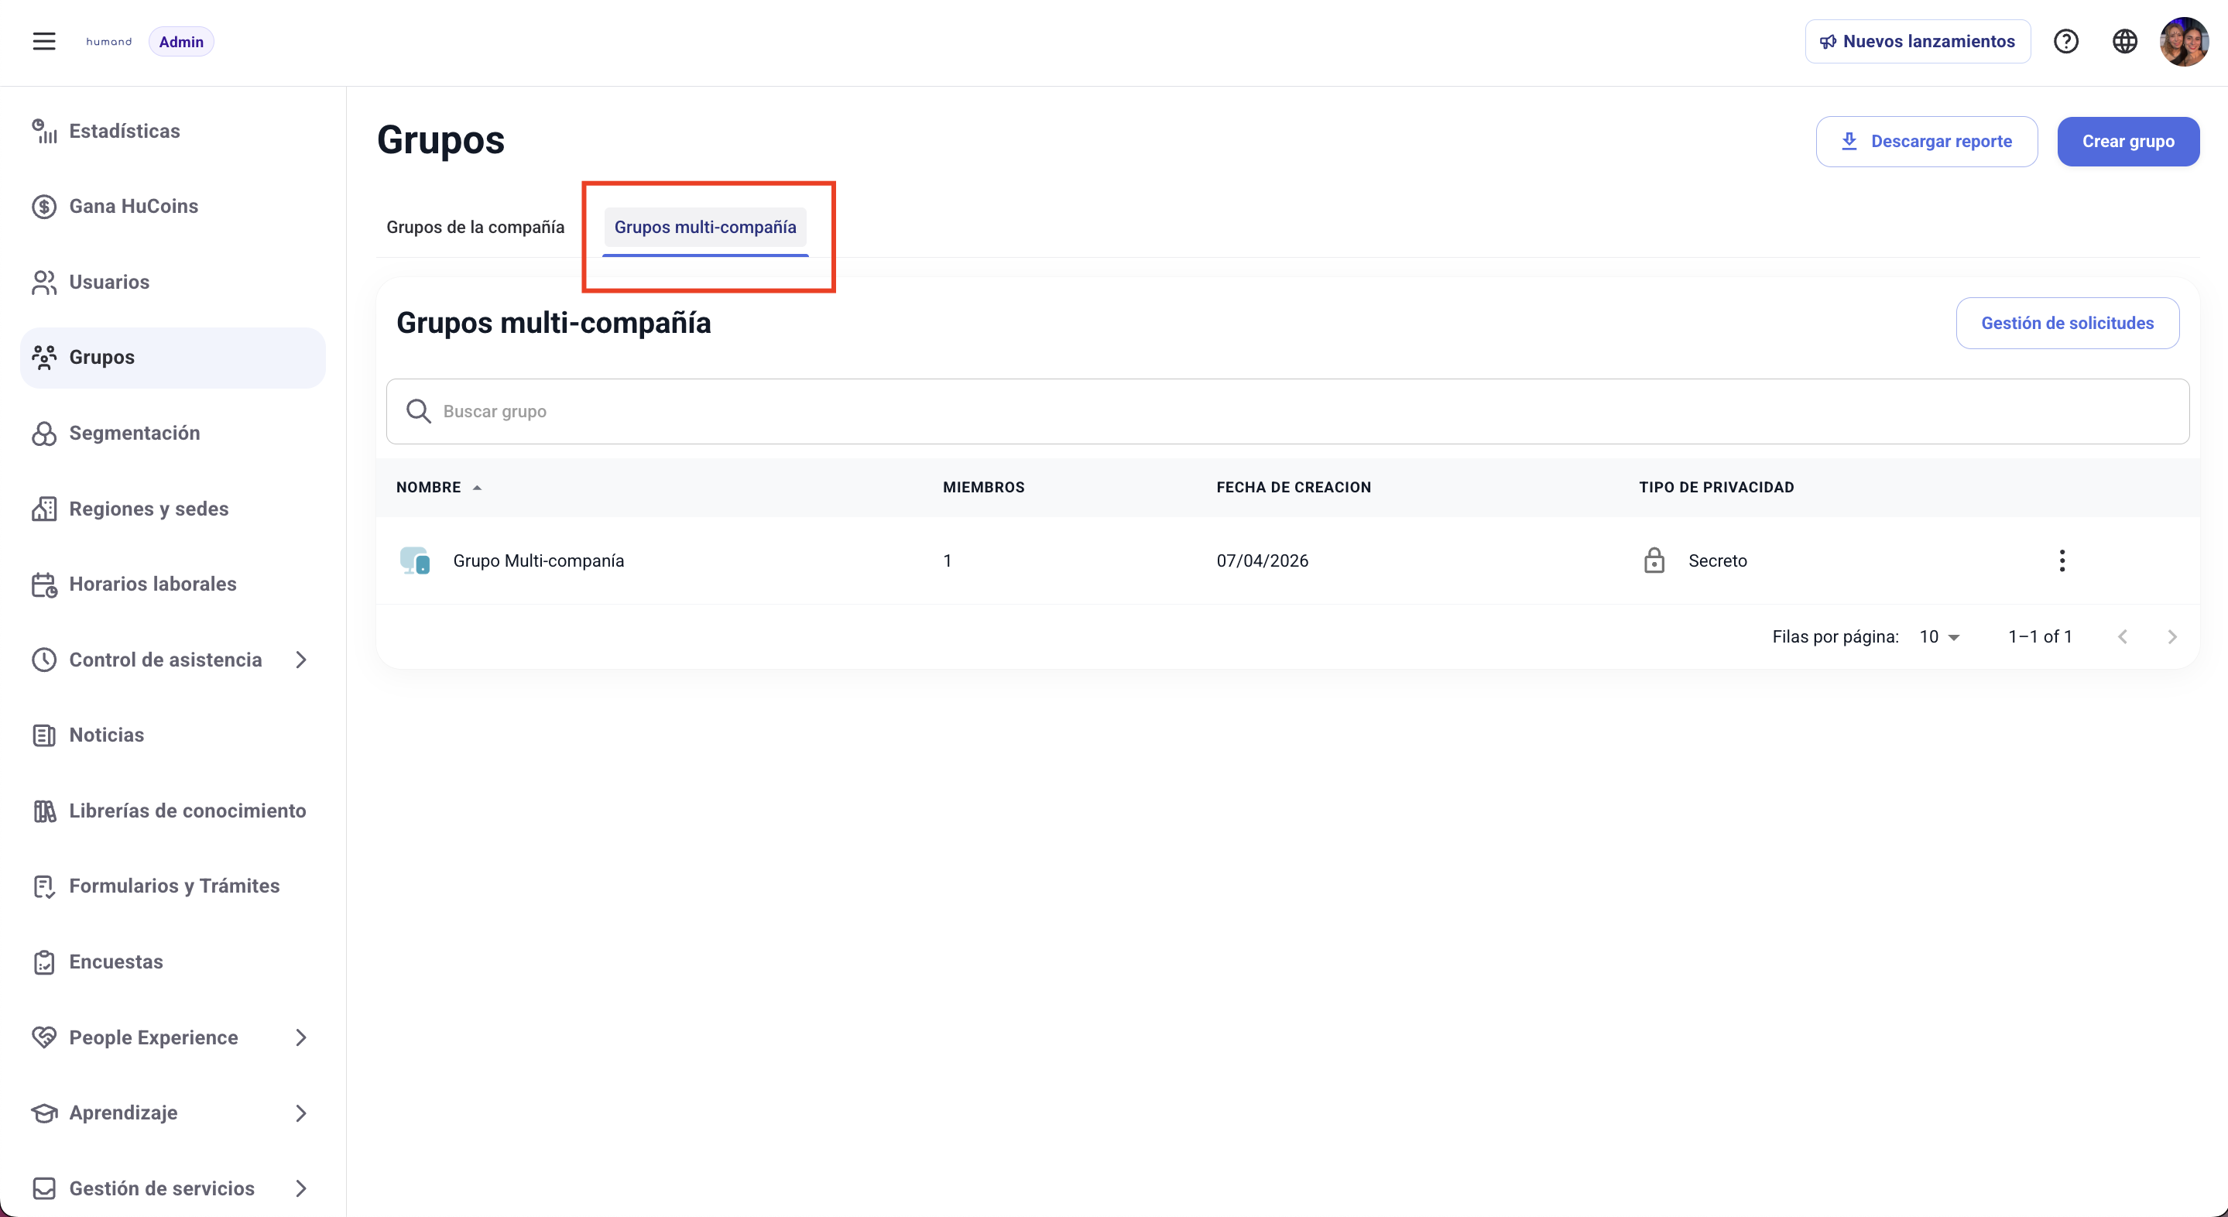Open the row options for Grupo Multi-companía

[2063, 561]
